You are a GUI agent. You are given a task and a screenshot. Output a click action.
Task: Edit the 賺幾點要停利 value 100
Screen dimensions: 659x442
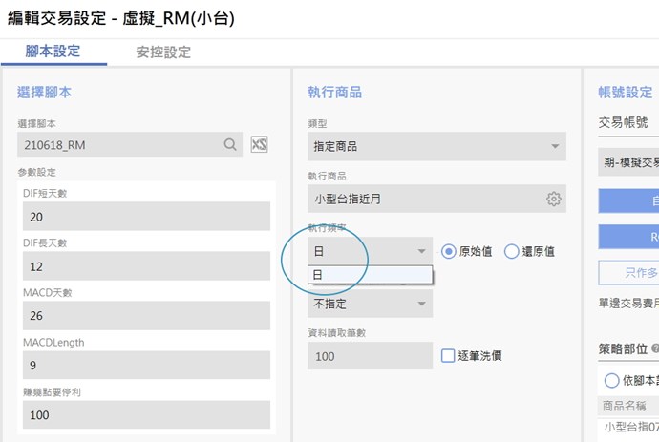(146, 414)
